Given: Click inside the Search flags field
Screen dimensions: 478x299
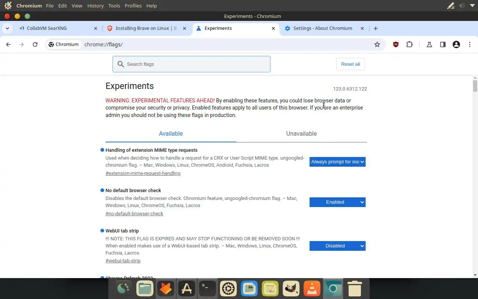Looking at the screenshot, I should tap(192, 64).
